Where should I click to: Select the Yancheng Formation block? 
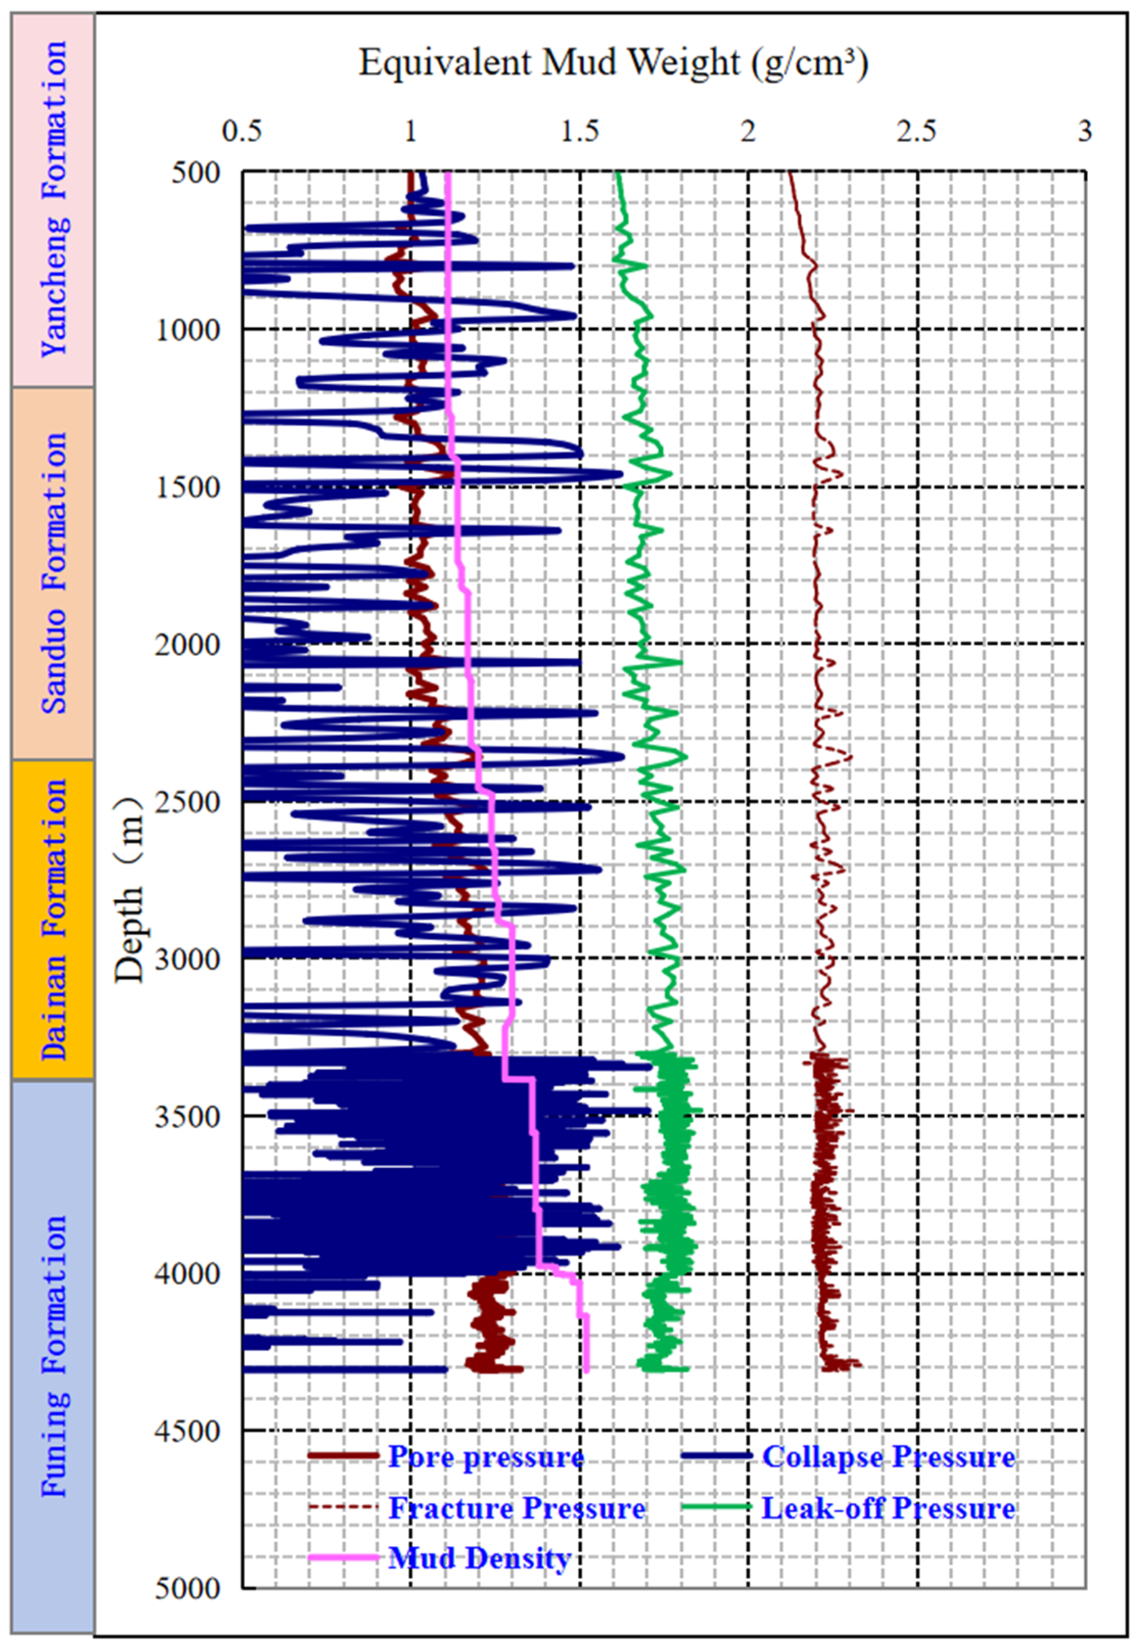(53, 200)
